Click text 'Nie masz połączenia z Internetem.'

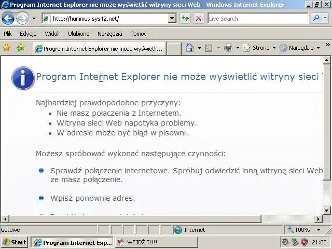pyautogui.click(x=119, y=113)
